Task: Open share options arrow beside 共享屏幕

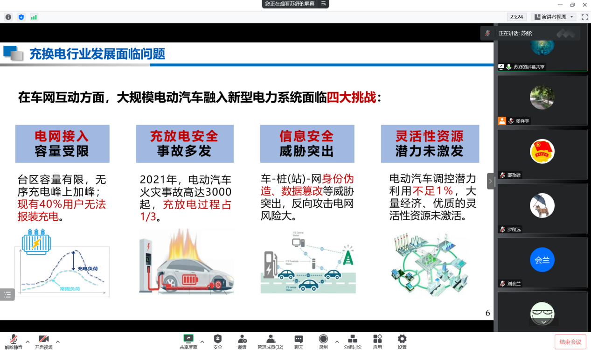Action: pyautogui.click(x=202, y=342)
